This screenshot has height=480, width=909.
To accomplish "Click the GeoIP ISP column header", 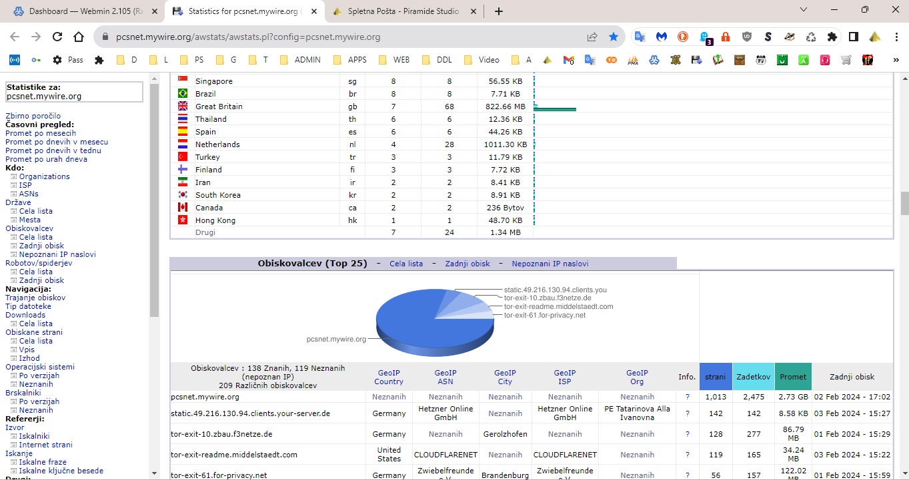I will [565, 377].
